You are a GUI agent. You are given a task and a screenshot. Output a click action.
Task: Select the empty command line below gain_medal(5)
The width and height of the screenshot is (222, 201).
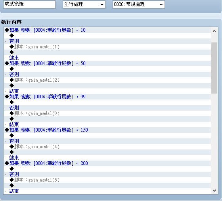tap(107, 186)
